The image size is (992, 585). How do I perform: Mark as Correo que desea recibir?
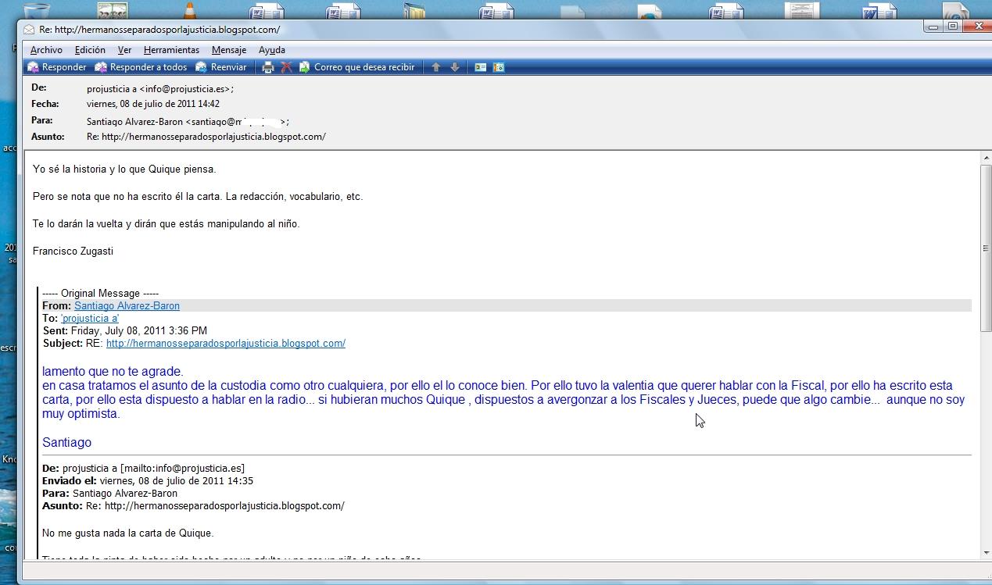[x=357, y=67]
